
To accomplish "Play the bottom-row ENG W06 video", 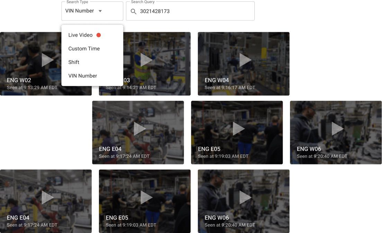I will 245,197.
